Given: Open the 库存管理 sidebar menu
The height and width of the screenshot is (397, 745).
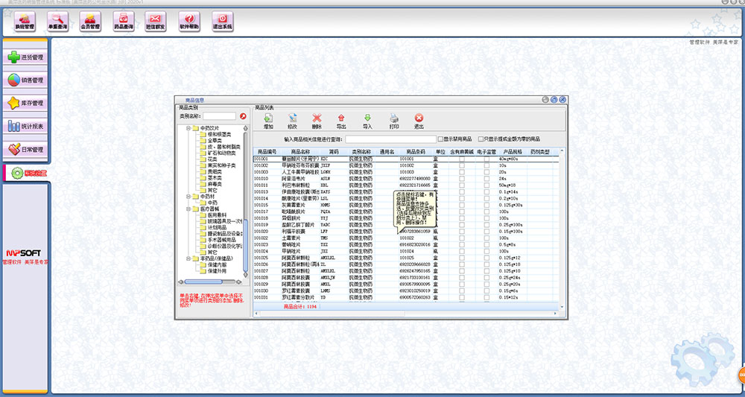Looking at the screenshot, I should 25,103.
